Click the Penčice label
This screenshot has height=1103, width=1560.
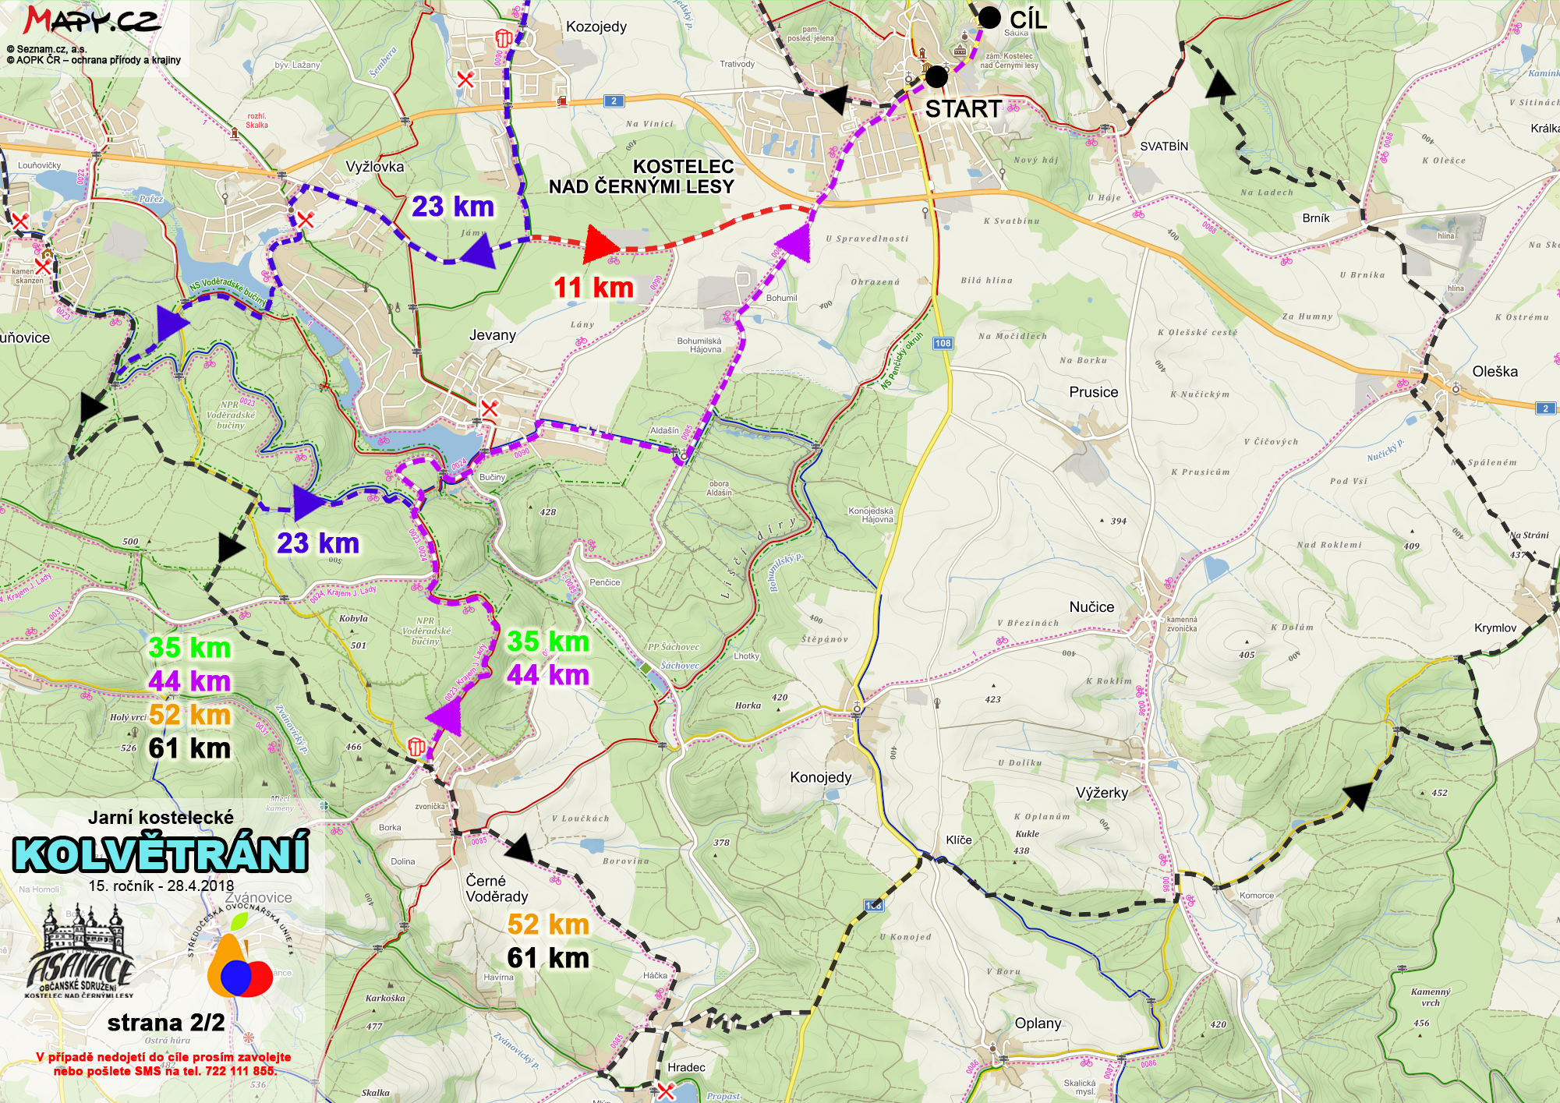pos(605,582)
